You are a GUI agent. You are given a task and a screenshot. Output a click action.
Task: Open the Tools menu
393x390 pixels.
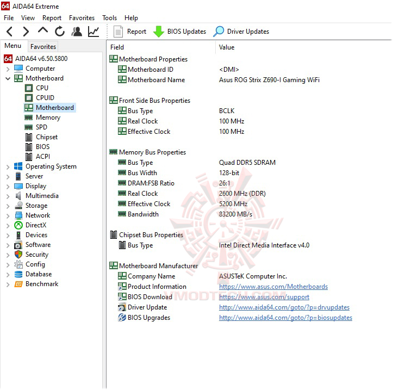click(109, 18)
